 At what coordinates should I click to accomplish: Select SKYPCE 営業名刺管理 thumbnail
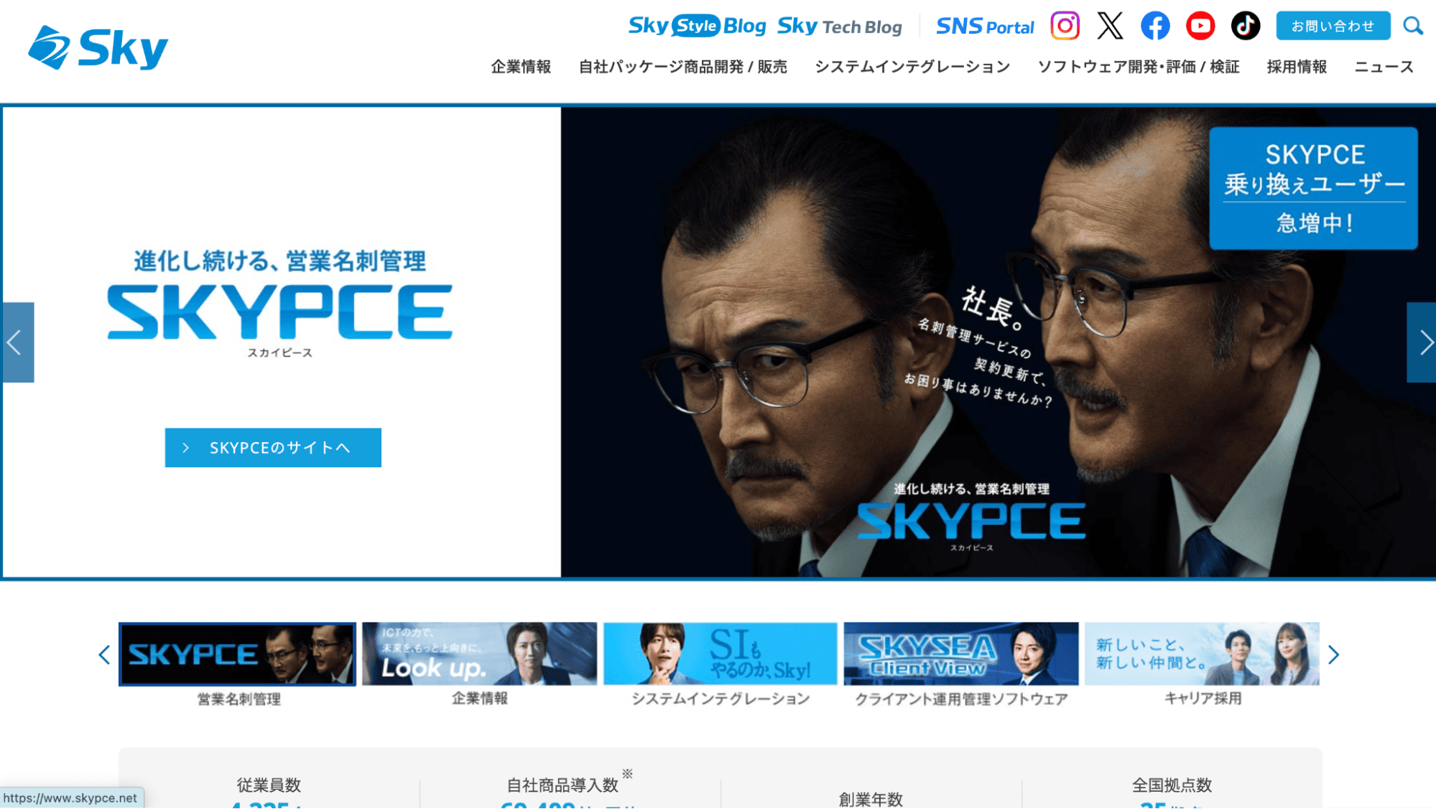238,654
